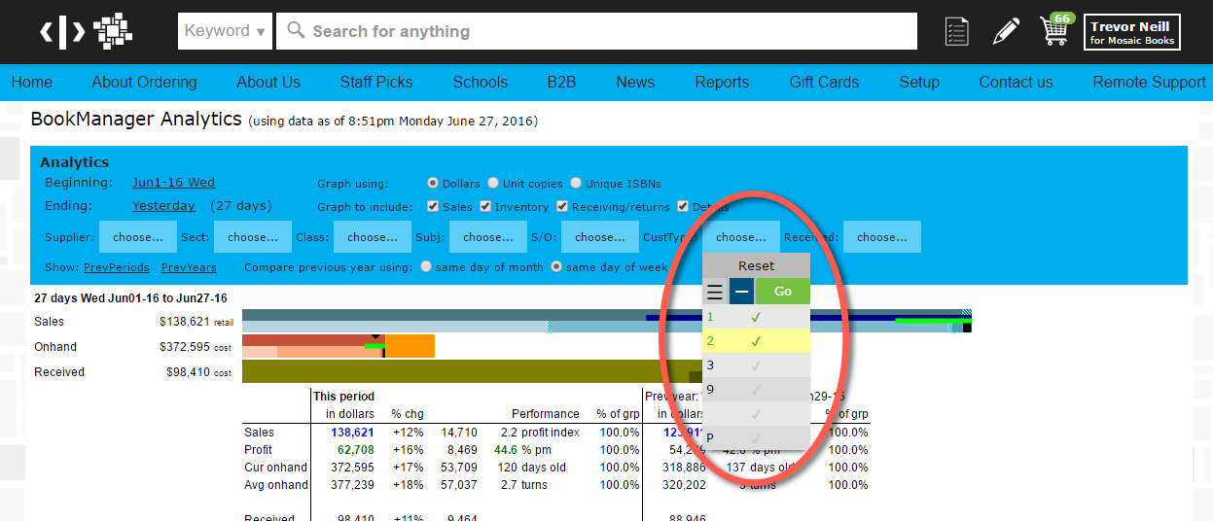The height and width of the screenshot is (521, 1213).
Task: Click the Jun1-16 Wed beginning date link
Action: [173, 183]
